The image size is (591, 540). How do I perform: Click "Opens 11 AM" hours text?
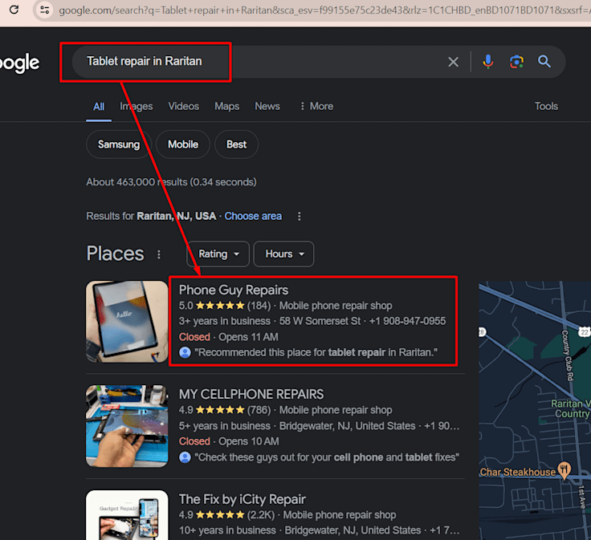(248, 337)
